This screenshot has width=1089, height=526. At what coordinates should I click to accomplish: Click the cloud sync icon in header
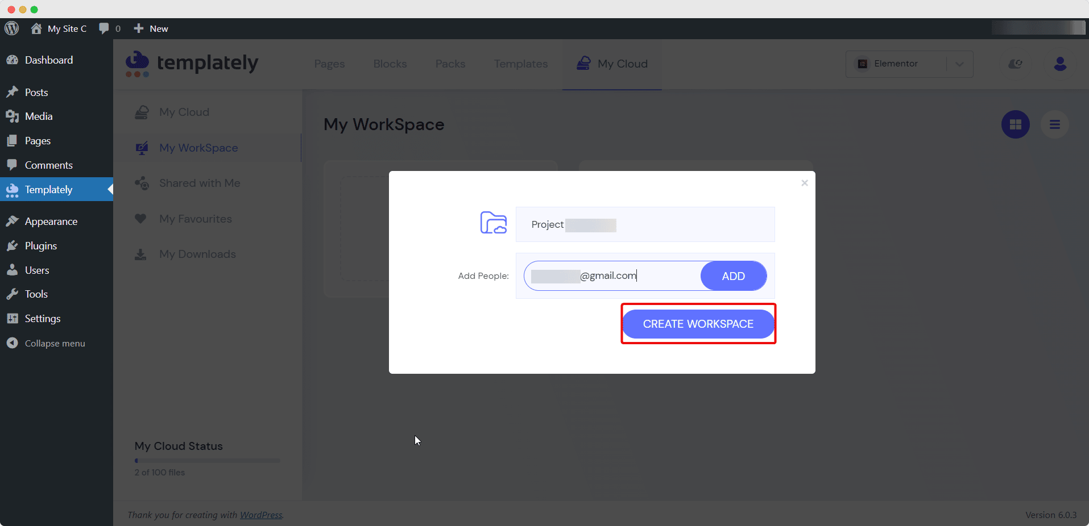[1015, 64]
